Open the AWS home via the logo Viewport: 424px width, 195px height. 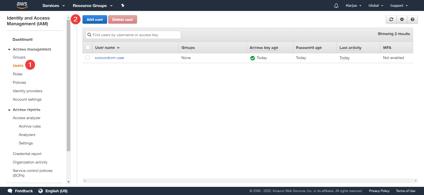pyautogui.click(x=22, y=5)
